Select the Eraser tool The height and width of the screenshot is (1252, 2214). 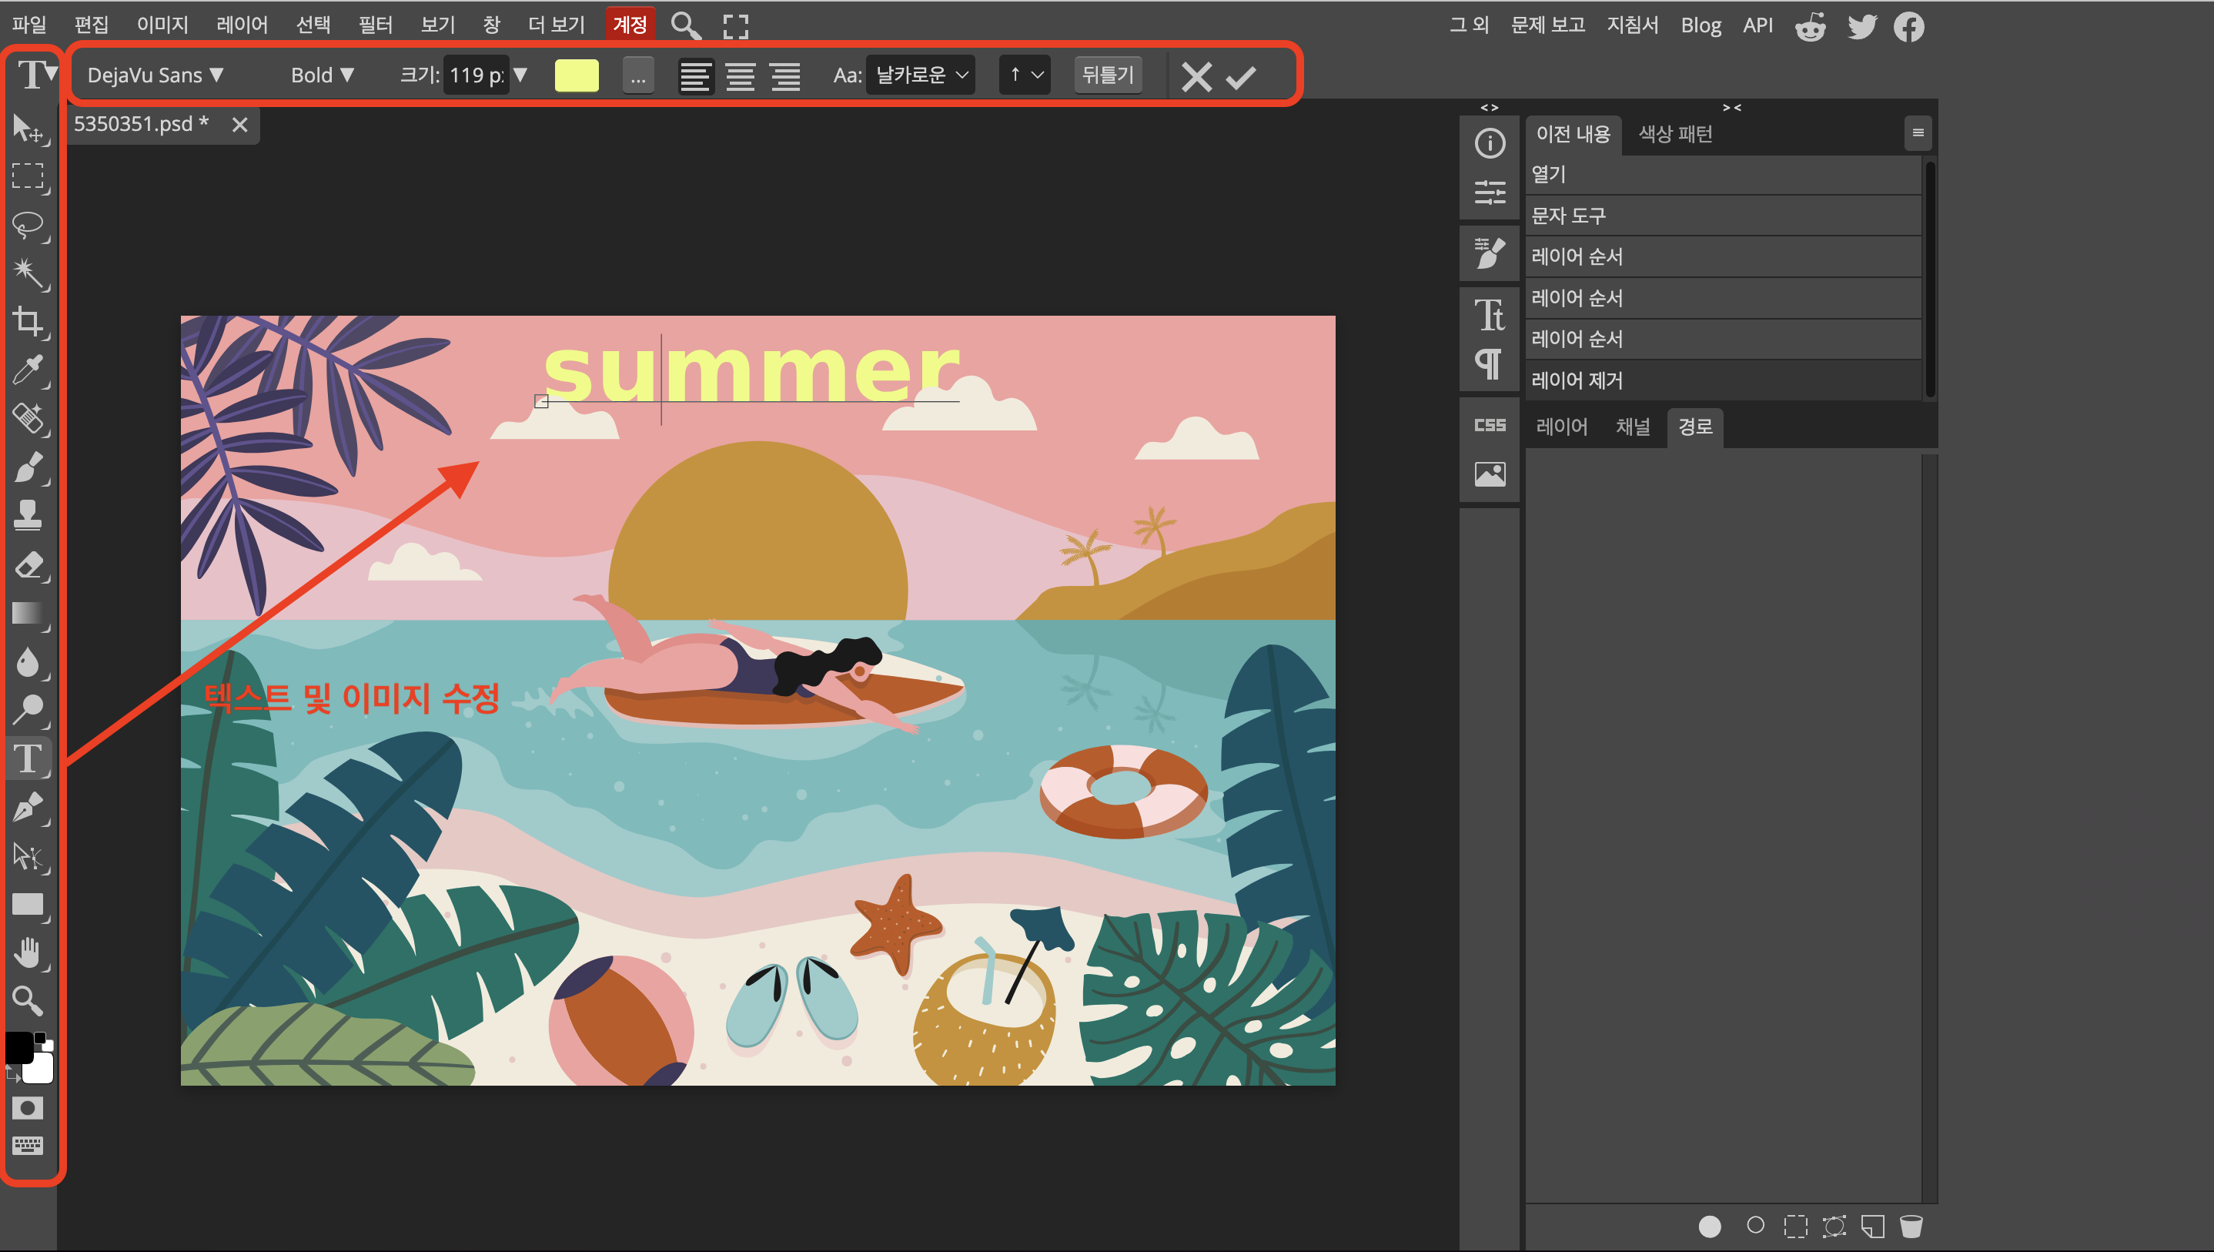pyautogui.click(x=28, y=565)
